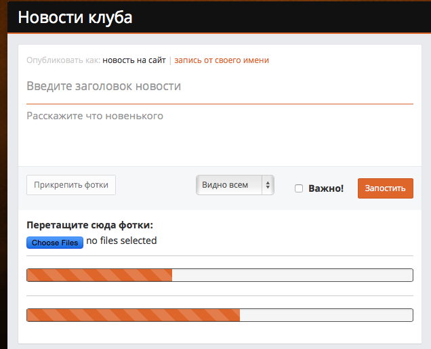Click the "Опубликовать как:" label

coord(63,60)
